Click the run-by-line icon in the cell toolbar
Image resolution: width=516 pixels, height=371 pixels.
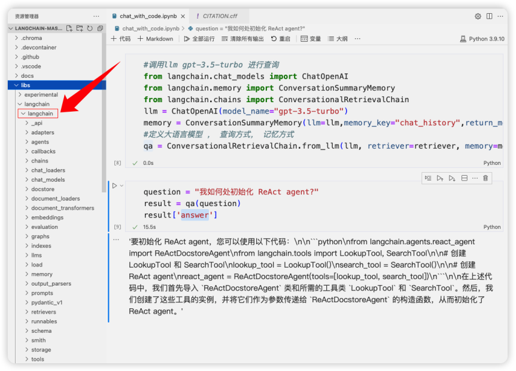(x=428, y=178)
